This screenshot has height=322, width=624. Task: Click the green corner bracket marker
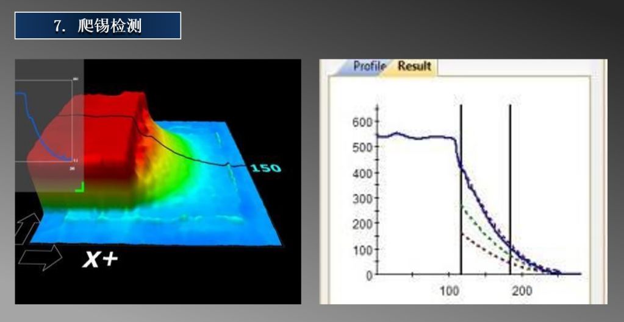click(79, 187)
